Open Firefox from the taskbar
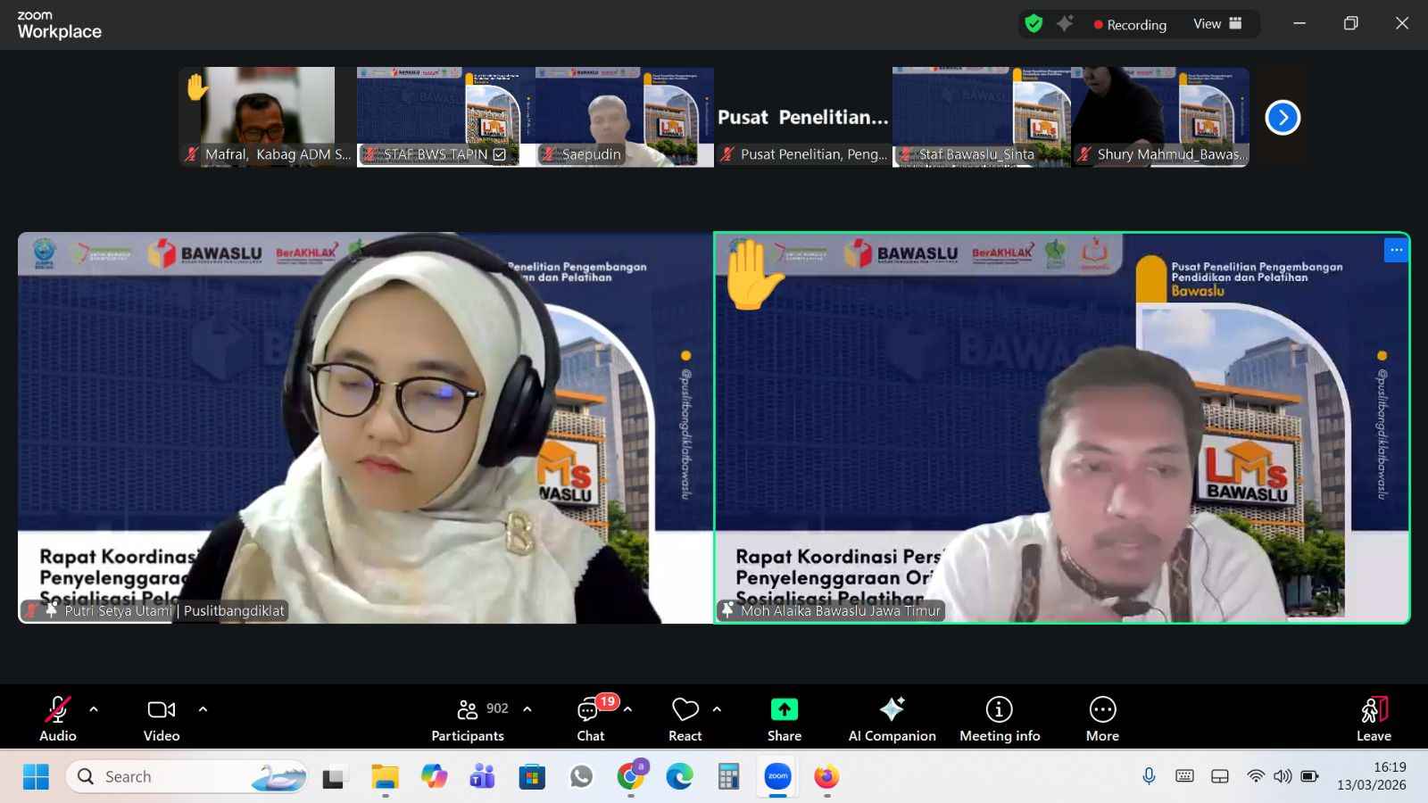This screenshot has width=1428, height=803. pyautogui.click(x=826, y=777)
